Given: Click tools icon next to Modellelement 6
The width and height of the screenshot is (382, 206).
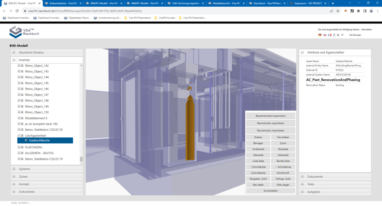Looking at the screenshot, I should coord(22,118).
